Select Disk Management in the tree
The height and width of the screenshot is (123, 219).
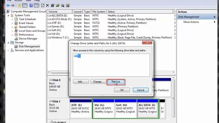[29, 46]
